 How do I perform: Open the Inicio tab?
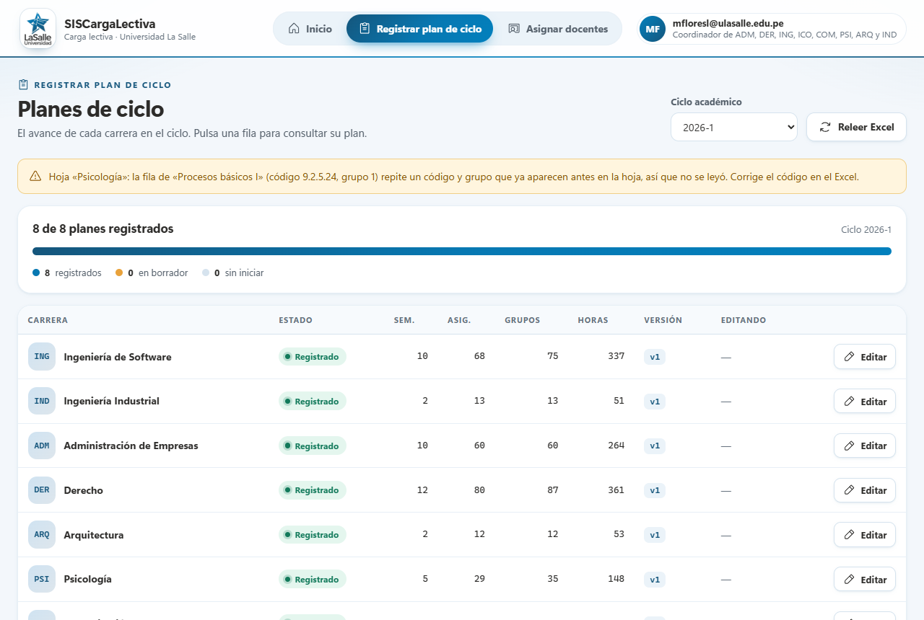[310, 29]
